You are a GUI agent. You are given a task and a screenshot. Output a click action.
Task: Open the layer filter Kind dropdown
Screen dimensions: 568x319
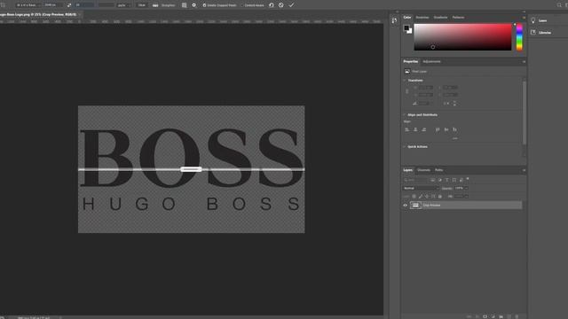pos(415,180)
